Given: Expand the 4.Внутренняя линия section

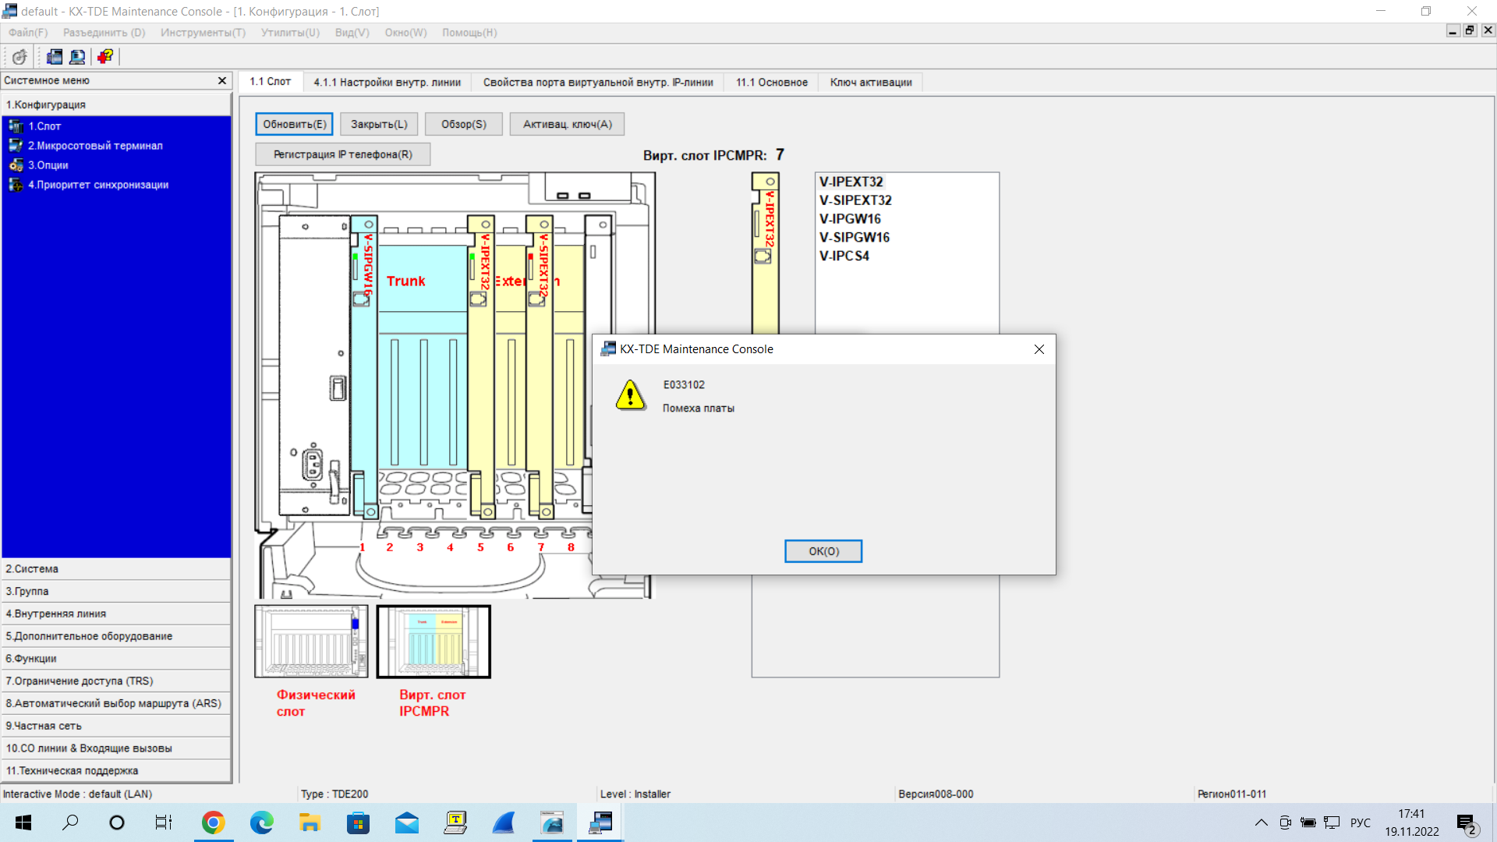Looking at the screenshot, I should point(116,614).
